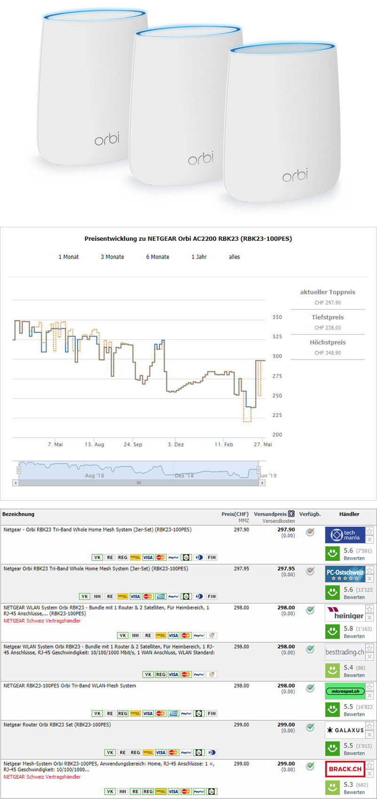Open the NETGEAR RBK23-100PES microspot offer title
Image resolution: width=377 pixels, height=799 pixels.
[x=70, y=686]
